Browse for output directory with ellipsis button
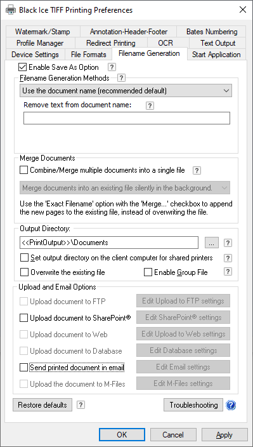Image resolution: width=253 pixels, height=447 pixels. pos(212,243)
